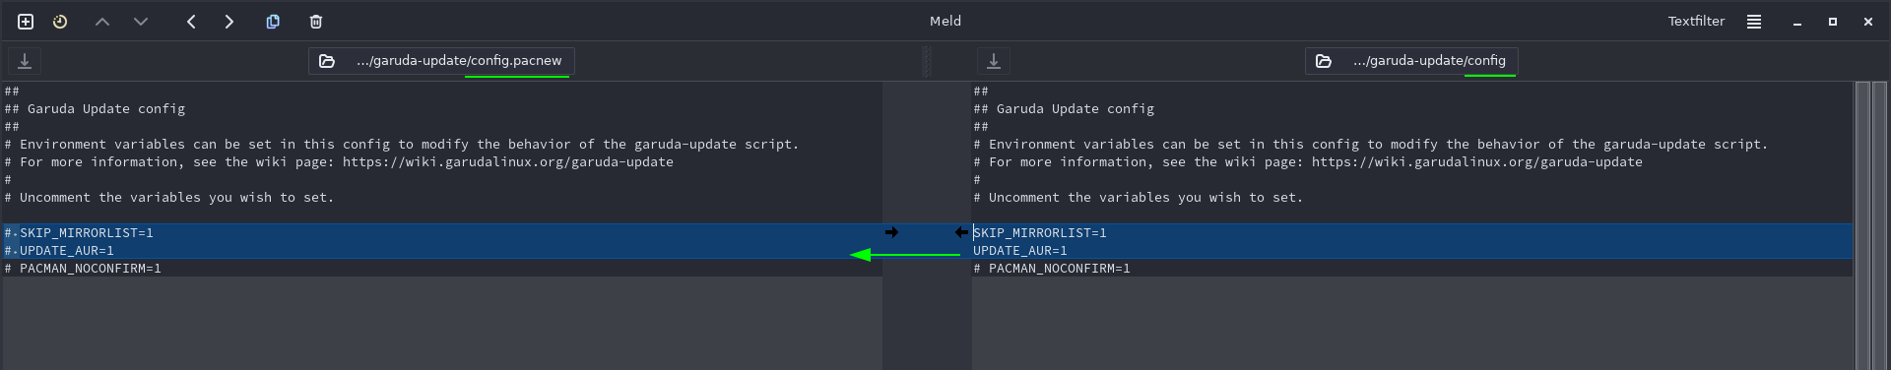The image size is (1891, 370).
Task: Open the hamburger main menu
Action: (x=1754, y=22)
